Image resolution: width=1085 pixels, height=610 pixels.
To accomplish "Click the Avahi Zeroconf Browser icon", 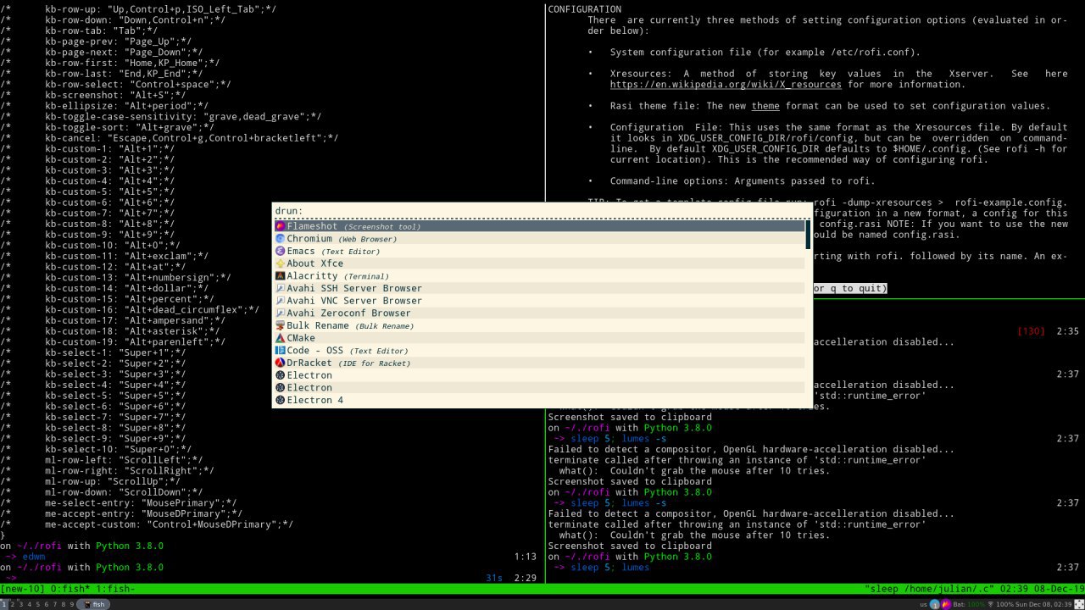I will 280,313.
